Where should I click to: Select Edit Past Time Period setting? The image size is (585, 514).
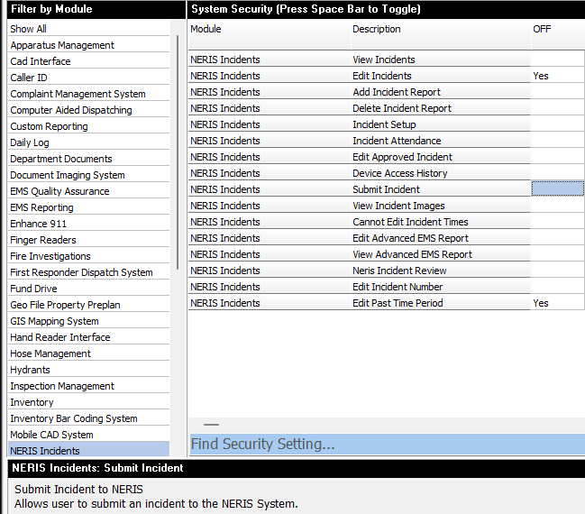441,303
